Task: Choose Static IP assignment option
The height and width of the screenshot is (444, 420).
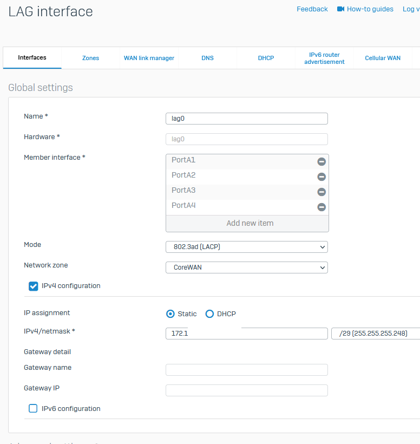Action: (x=170, y=314)
